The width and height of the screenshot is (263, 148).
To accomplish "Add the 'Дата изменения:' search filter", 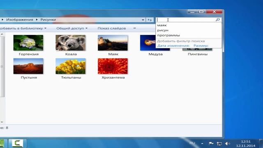I will [x=173, y=46].
